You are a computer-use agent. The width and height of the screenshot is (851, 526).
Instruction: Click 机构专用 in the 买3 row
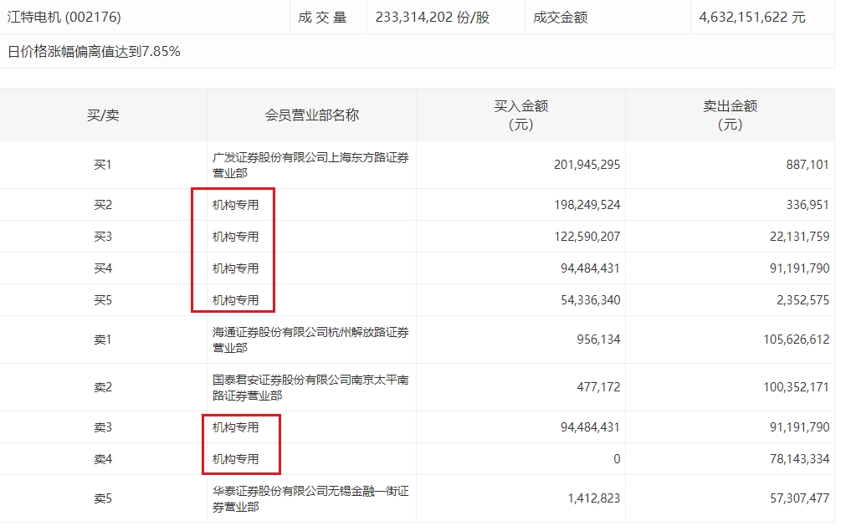pos(235,237)
